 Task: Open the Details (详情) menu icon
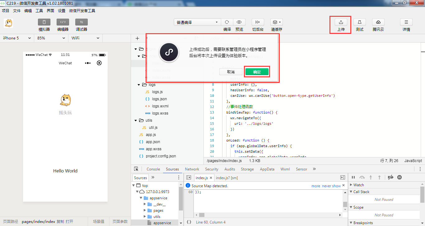tap(406, 22)
